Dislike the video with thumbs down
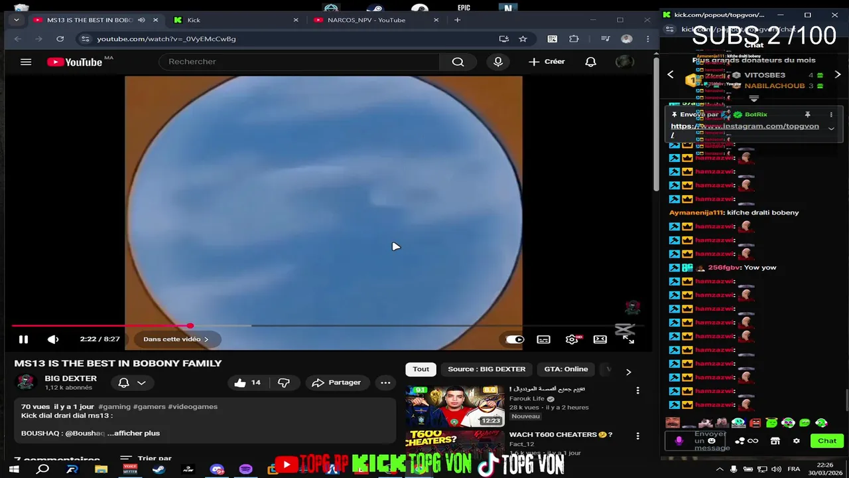Image resolution: width=849 pixels, height=478 pixels. tap(284, 382)
